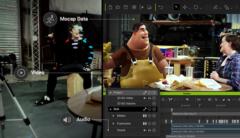Open a project with the folder icon
This screenshot has height=138, width=240.
click(x=118, y=7)
